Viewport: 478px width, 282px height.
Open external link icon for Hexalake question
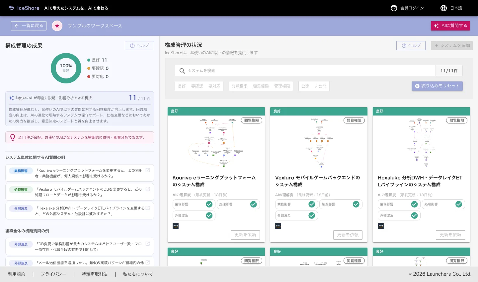(148, 208)
